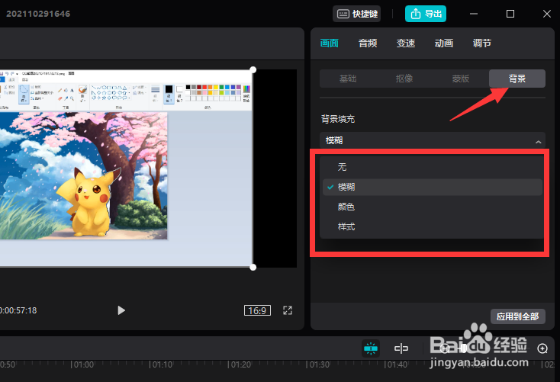Click the 00:57:18 timecode display
560x382 pixels.
pyautogui.click(x=18, y=310)
